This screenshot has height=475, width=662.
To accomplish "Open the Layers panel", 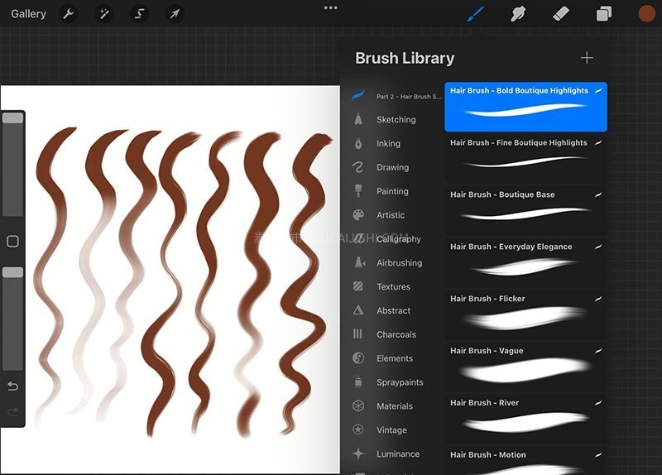I will pos(604,13).
